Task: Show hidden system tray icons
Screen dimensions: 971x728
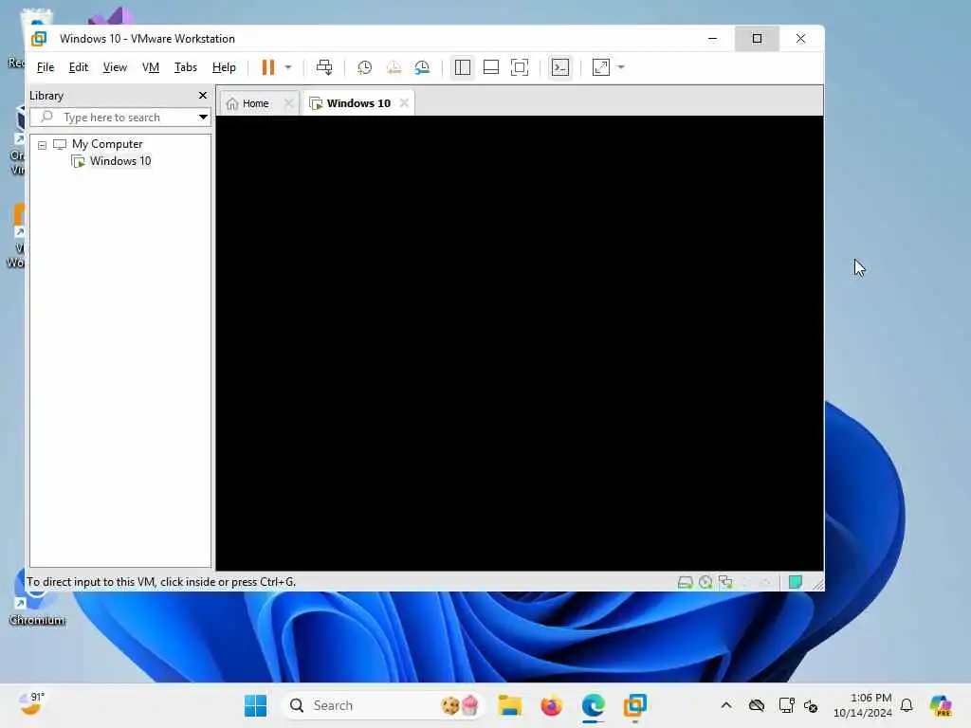Action: click(x=726, y=705)
